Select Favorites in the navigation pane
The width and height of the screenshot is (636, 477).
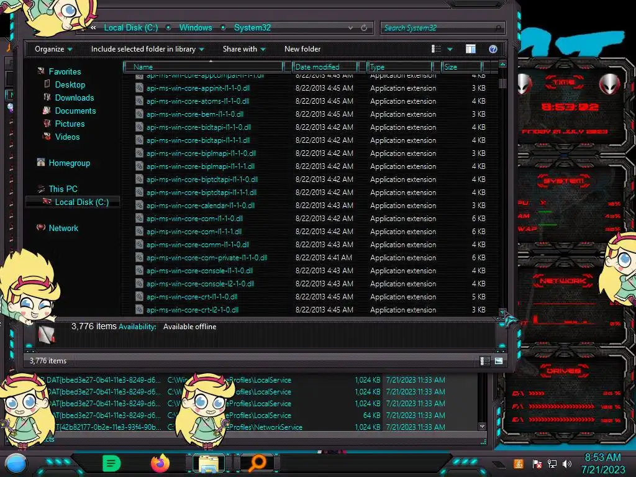65,71
